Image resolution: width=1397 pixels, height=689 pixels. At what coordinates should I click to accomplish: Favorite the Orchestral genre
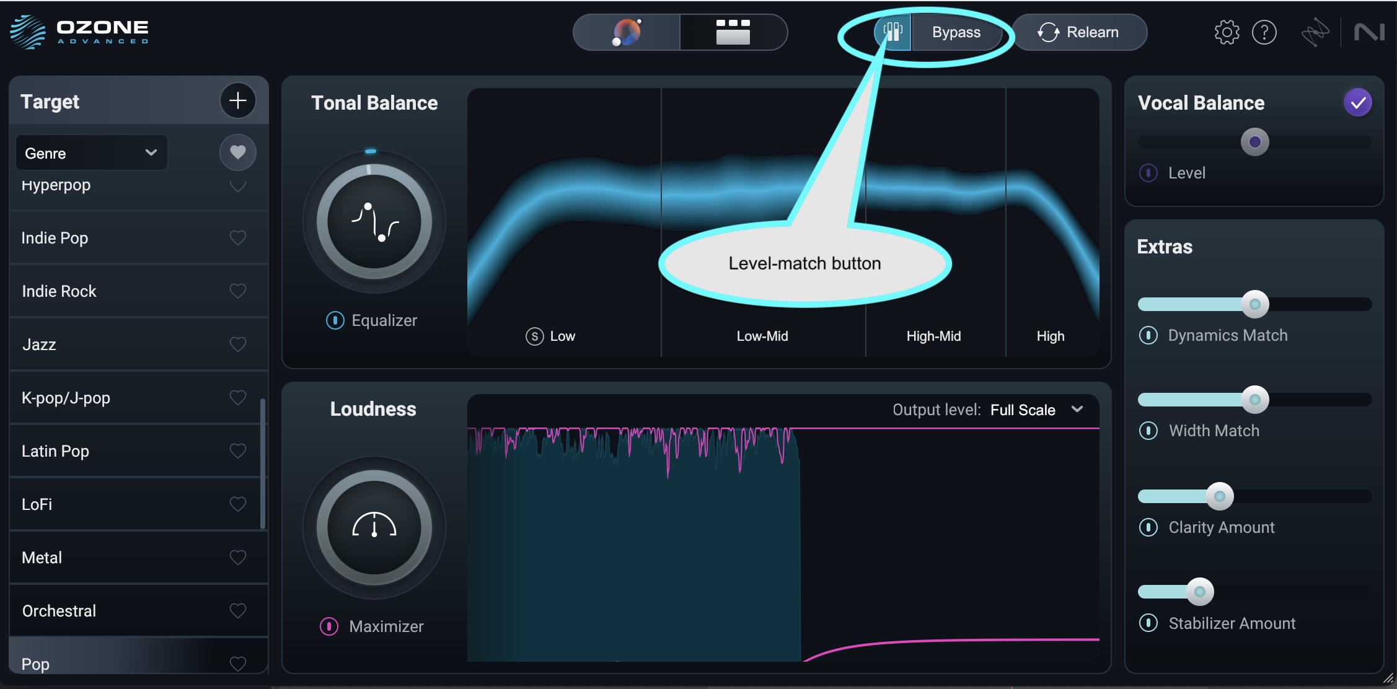click(238, 610)
